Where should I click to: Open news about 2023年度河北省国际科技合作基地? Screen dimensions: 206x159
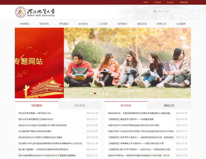pyautogui.click(x=40, y=137)
